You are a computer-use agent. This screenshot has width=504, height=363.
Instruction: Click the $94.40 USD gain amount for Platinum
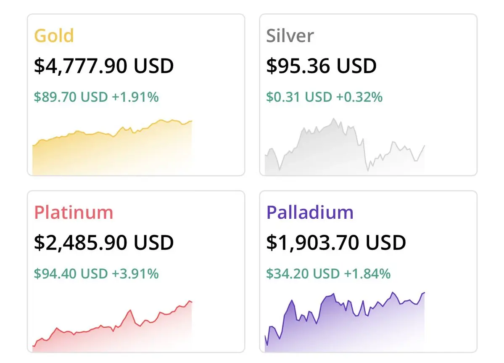pos(71,274)
